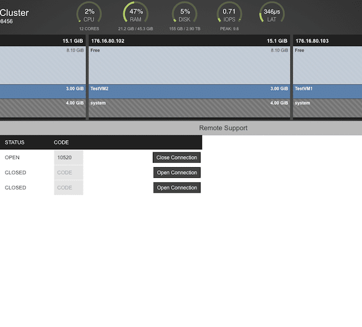This screenshot has height=327, width=362.
Task: Close the open connection with code 10520
Action: [x=176, y=157]
